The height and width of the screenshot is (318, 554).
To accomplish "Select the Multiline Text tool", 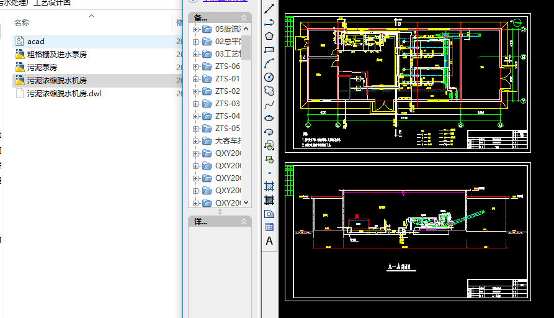I will (269, 241).
